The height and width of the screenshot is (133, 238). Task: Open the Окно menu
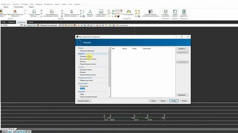(x=70, y=4)
